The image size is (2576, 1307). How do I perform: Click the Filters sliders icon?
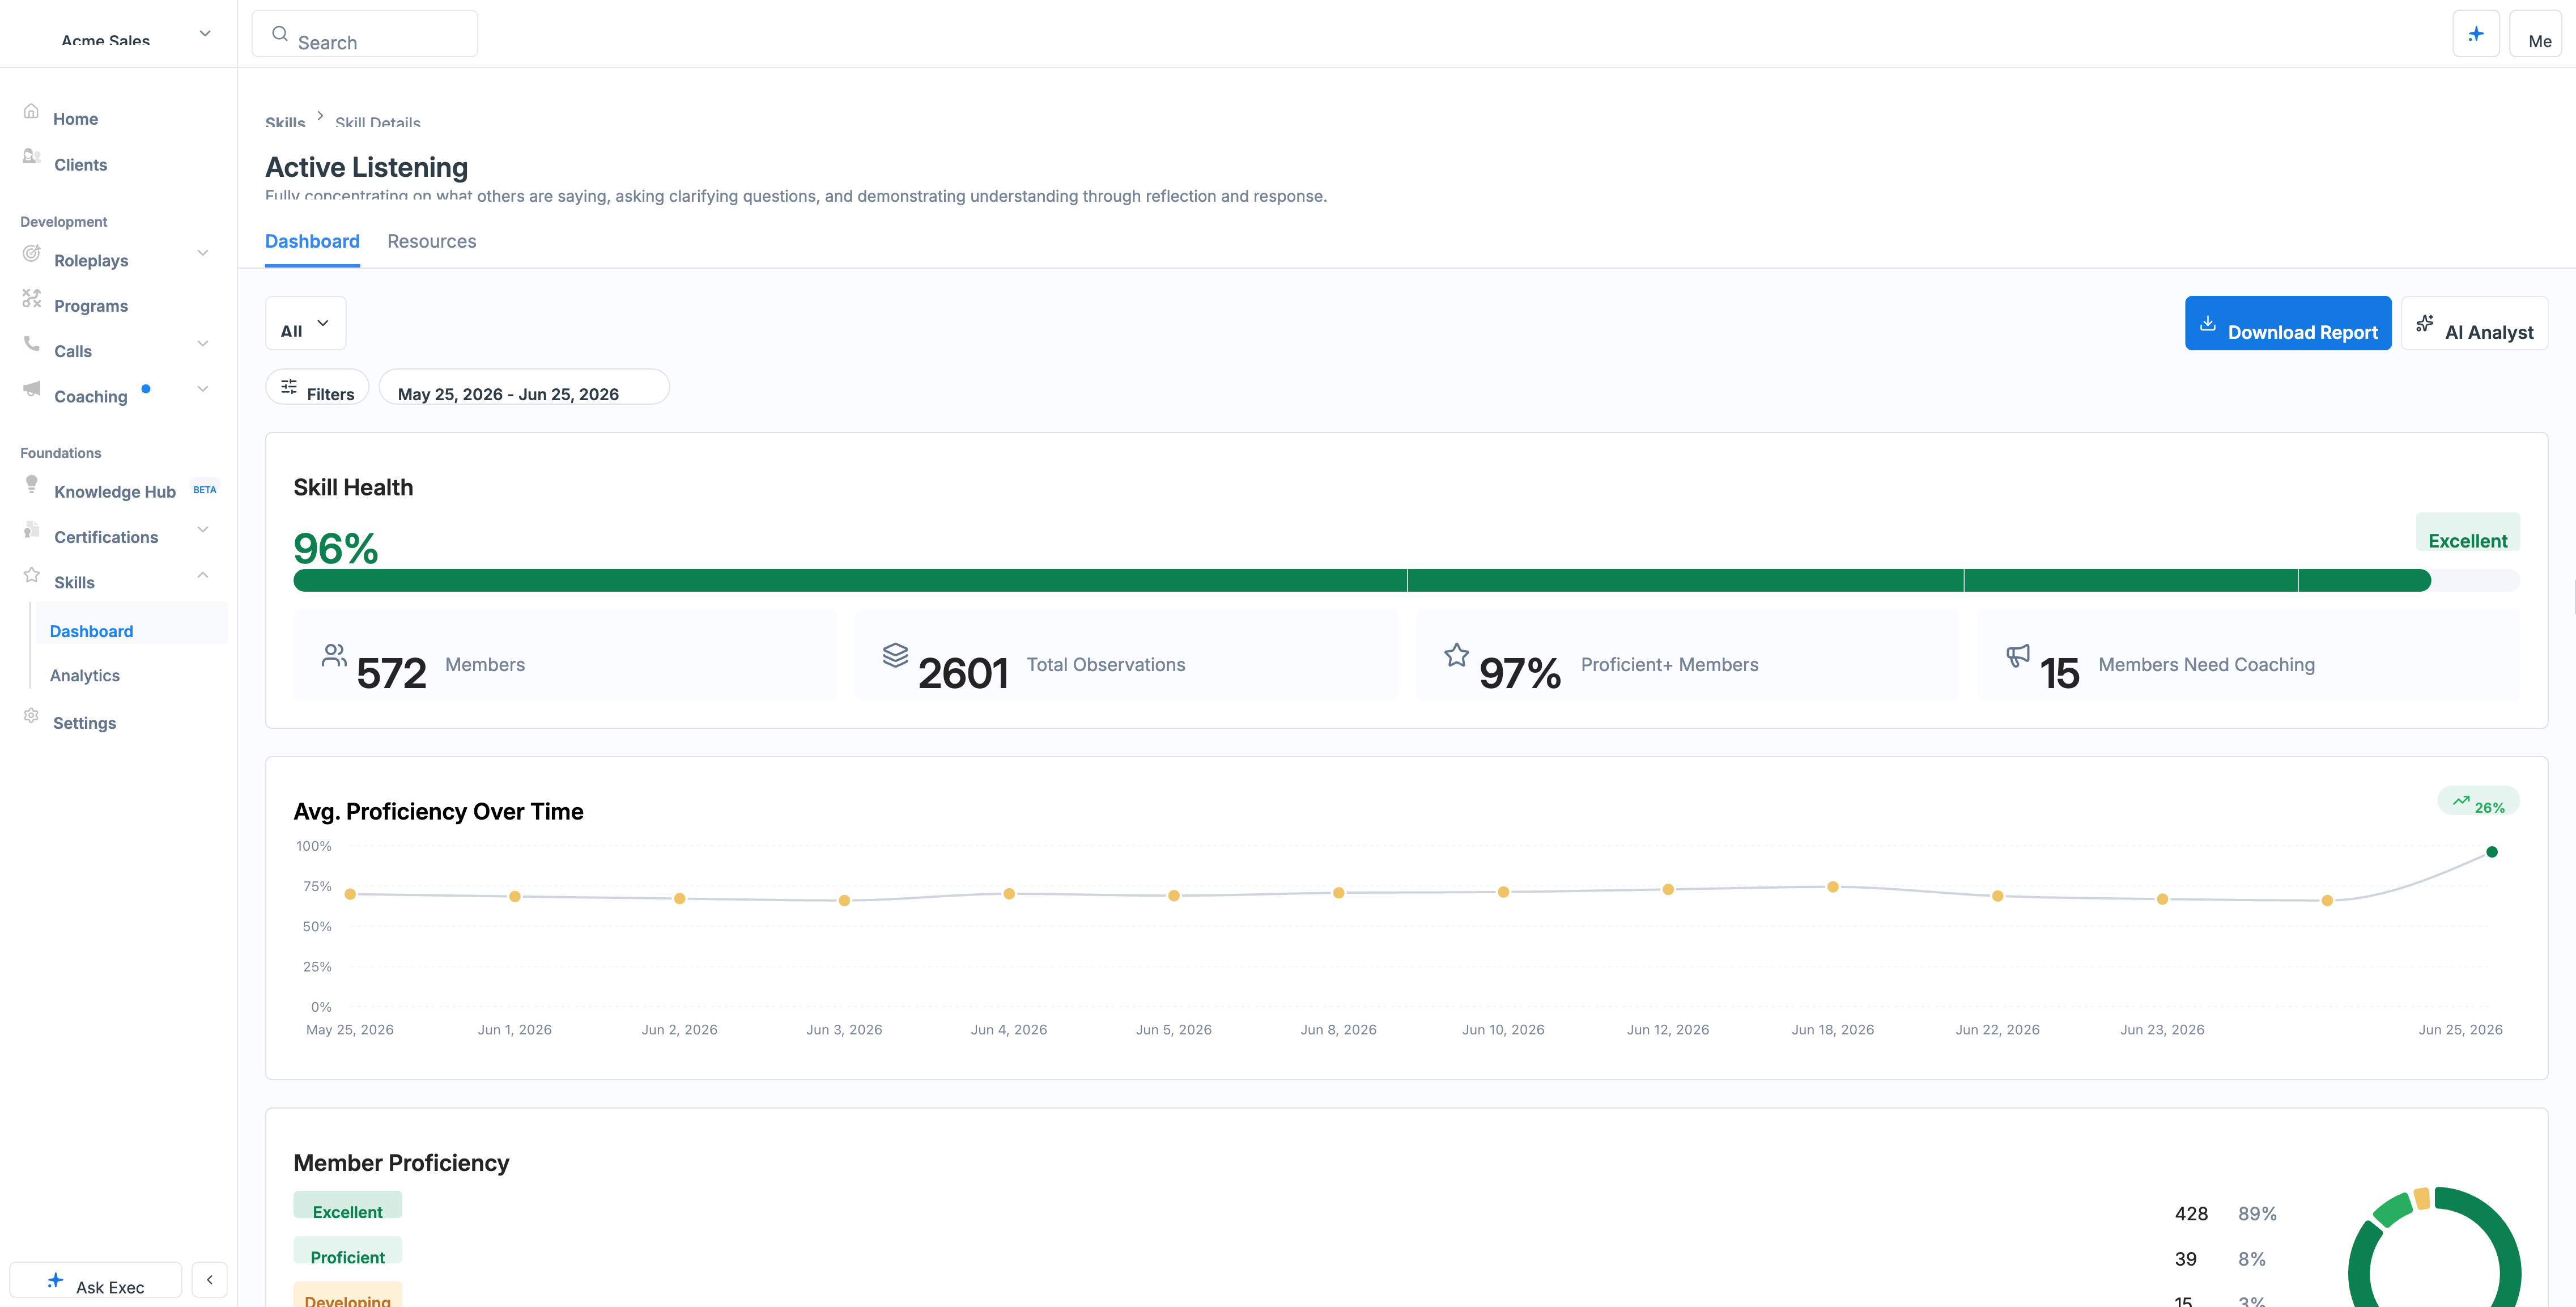(289, 386)
